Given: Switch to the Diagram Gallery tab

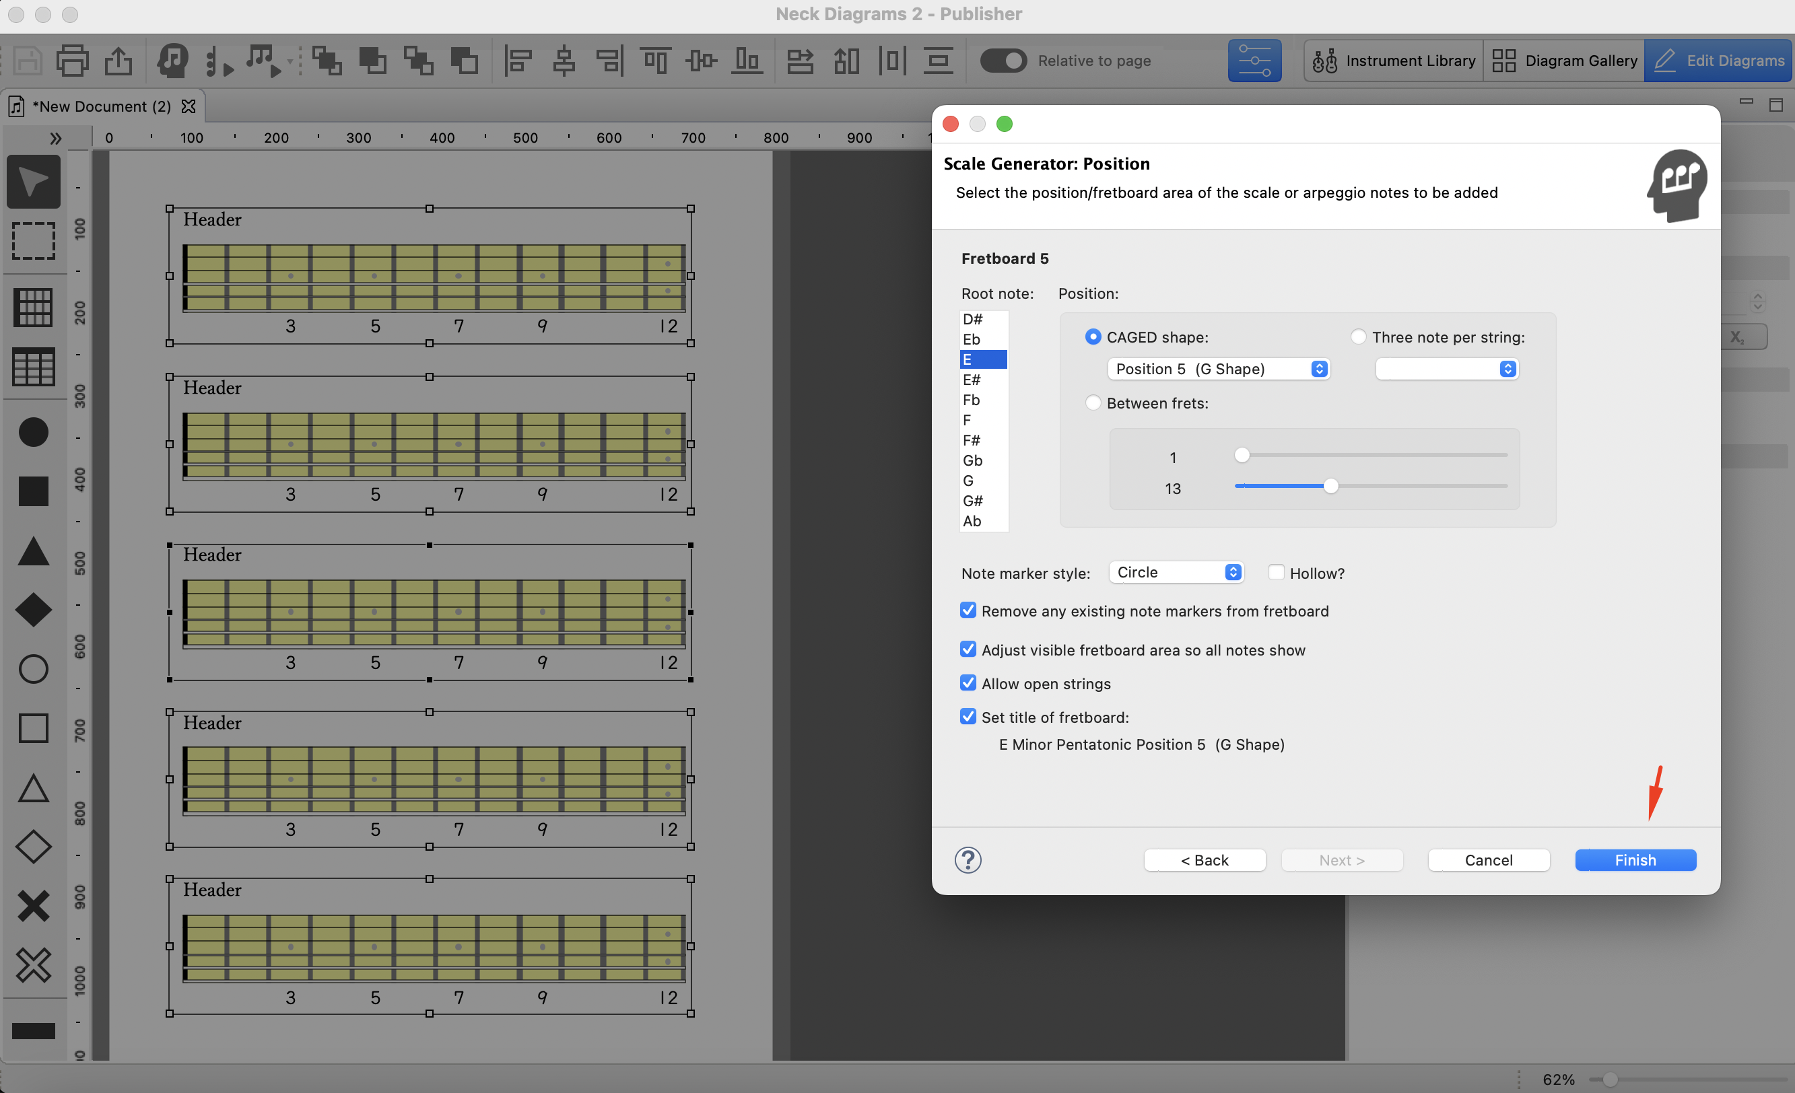Looking at the screenshot, I should click(x=1563, y=61).
